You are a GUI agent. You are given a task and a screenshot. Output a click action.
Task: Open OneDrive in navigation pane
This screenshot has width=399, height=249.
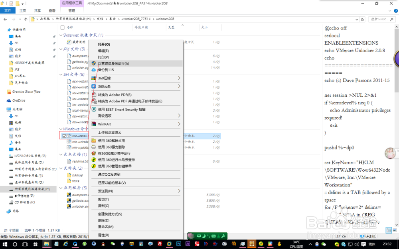point(19,100)
